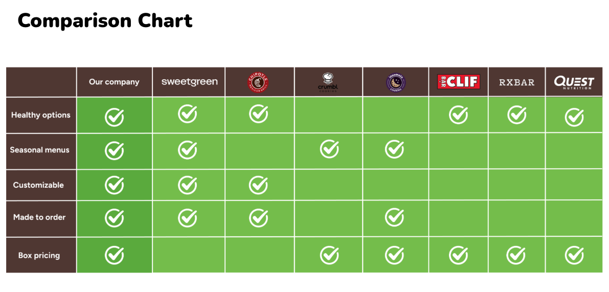Click sweetgreen Seasonal menus checkmark
The image size is (609, 292).
tap(188, 150)
